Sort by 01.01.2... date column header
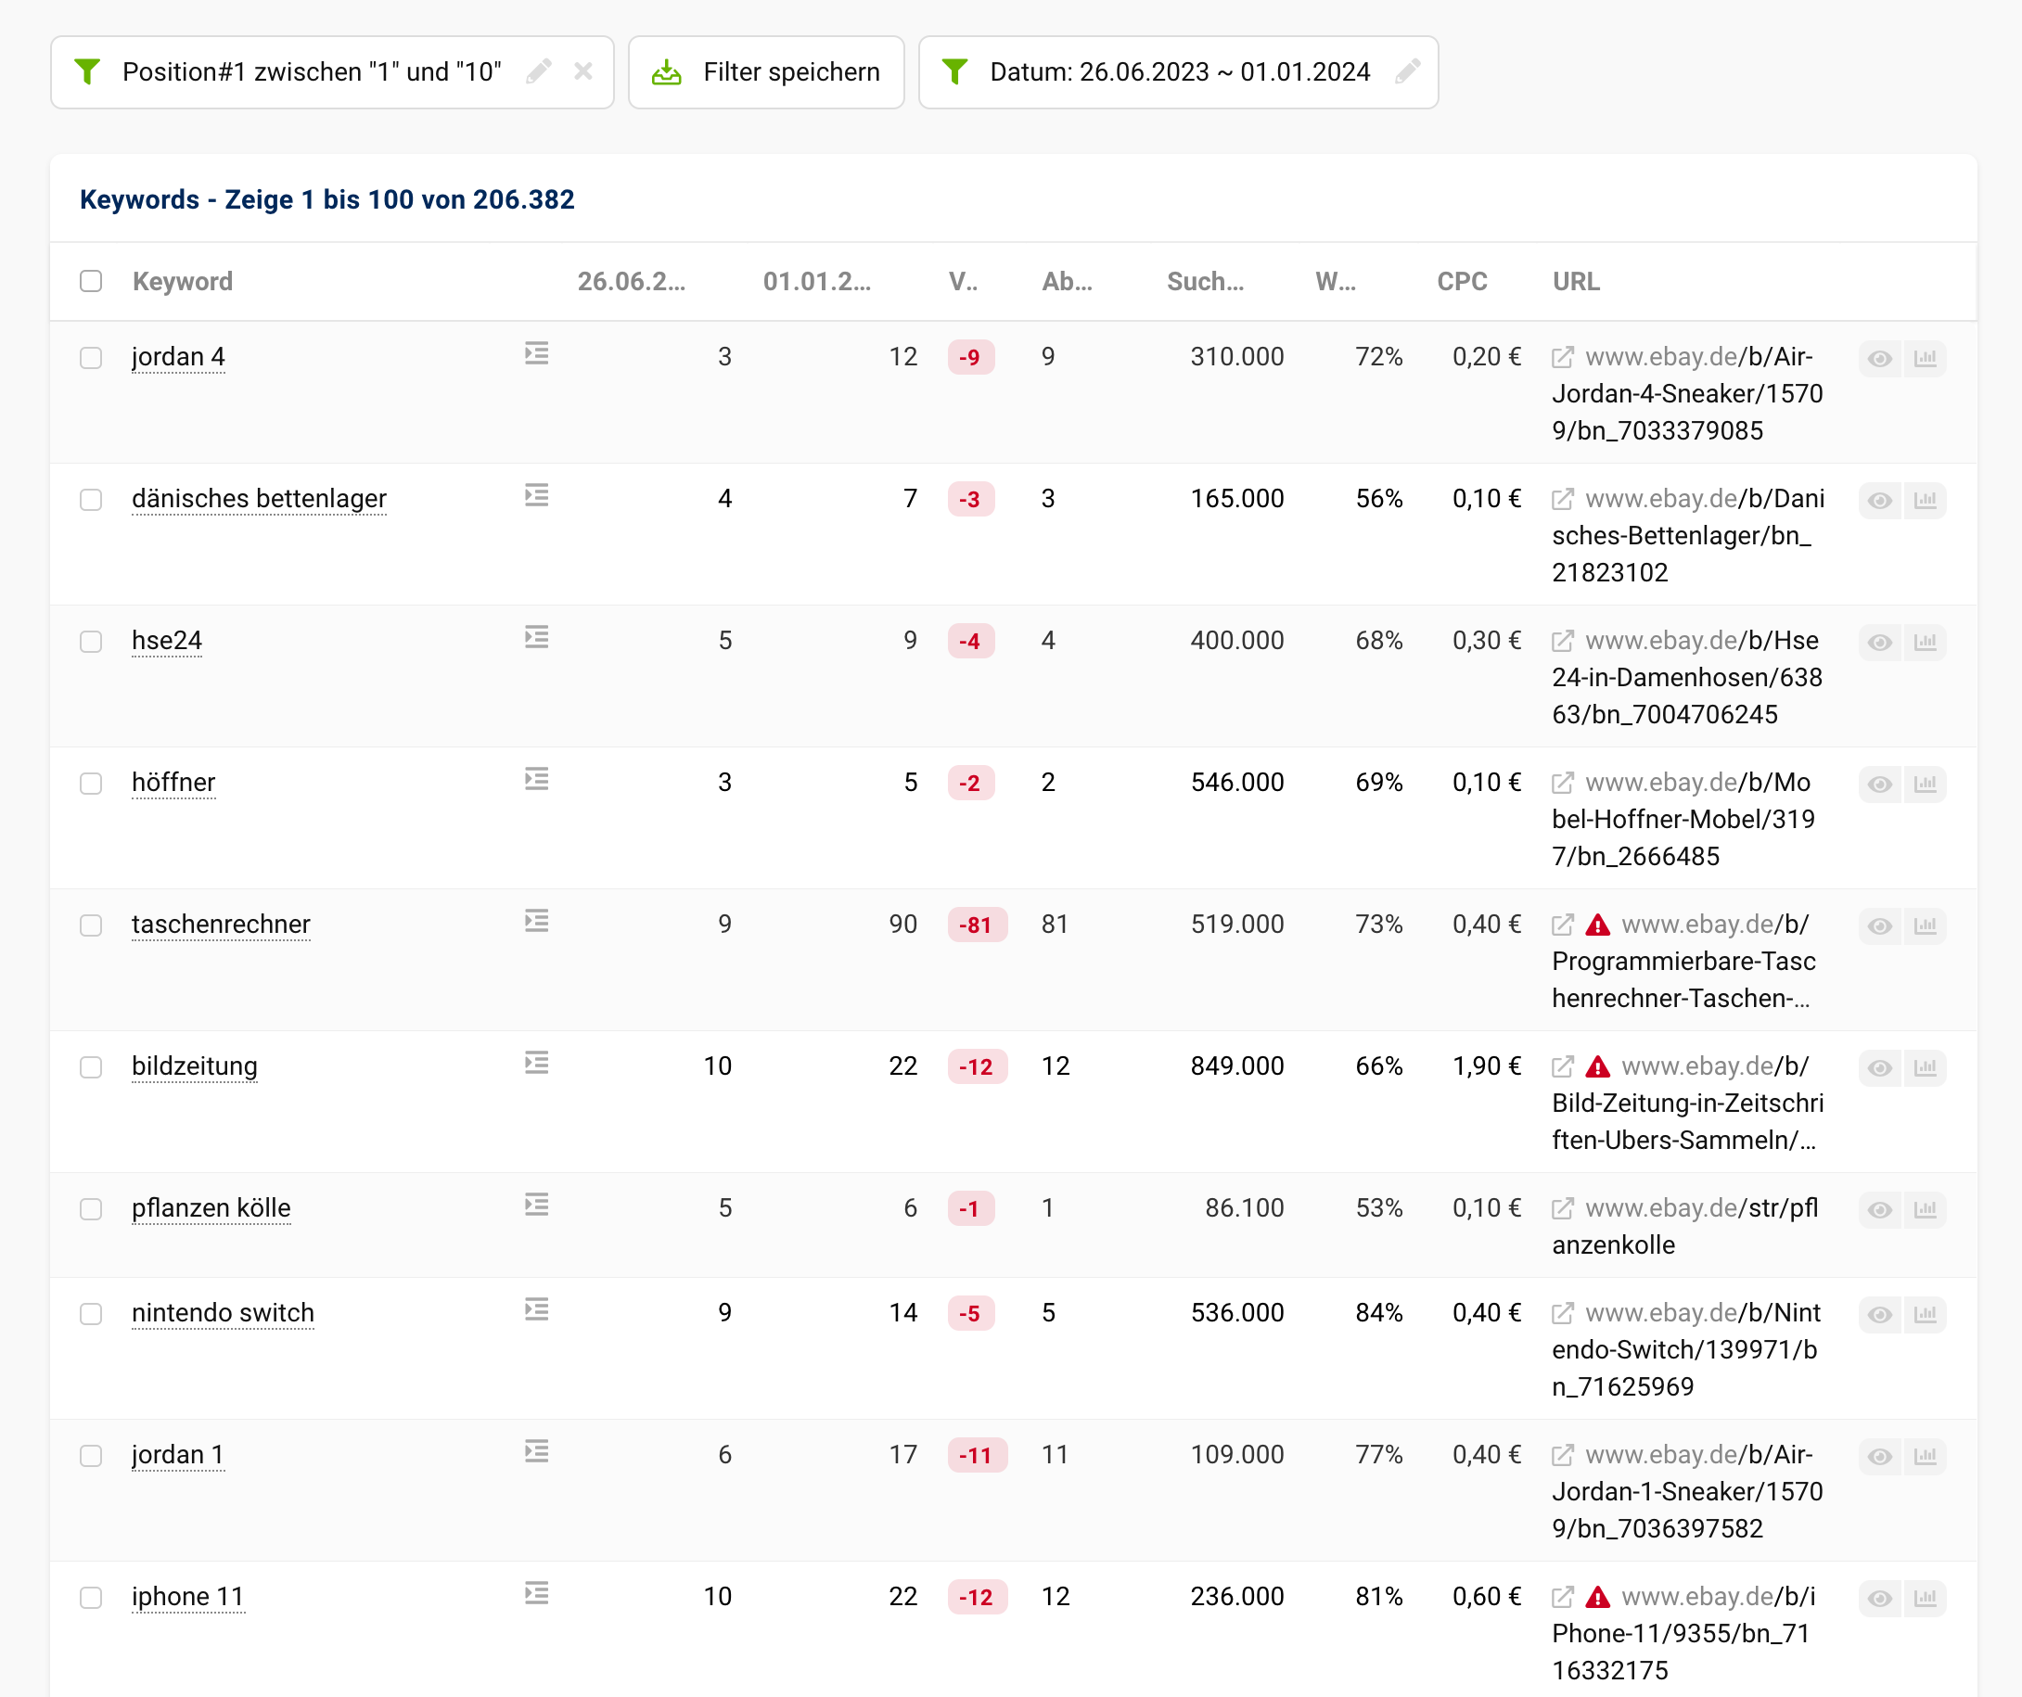 pyautogui.click(x=817, y=281)
